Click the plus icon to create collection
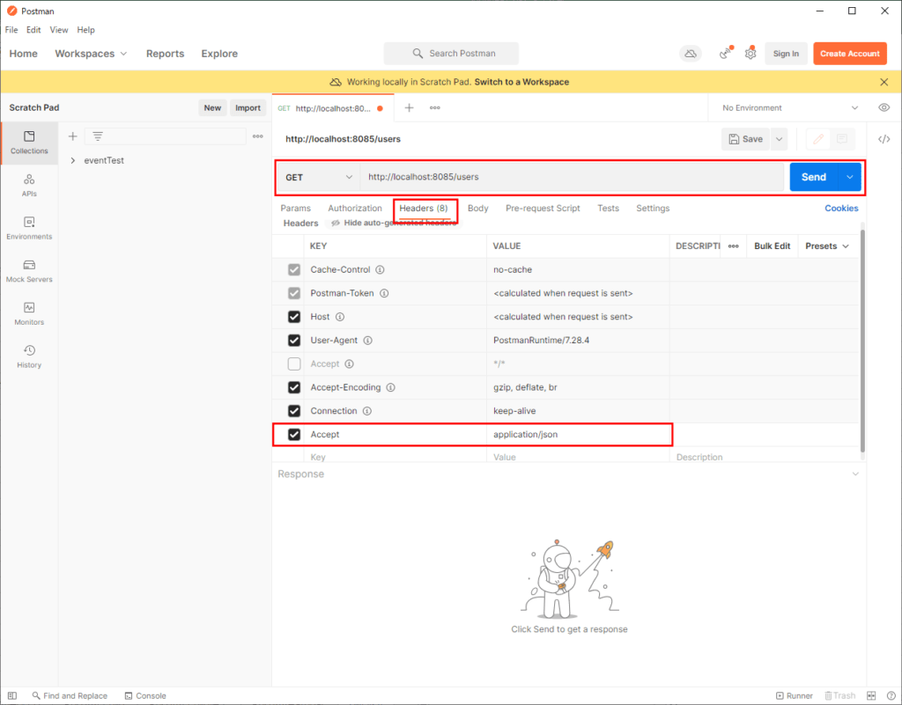Image resolution: width=902 pixels, height=705 pixels. click(x=72, y=136)
